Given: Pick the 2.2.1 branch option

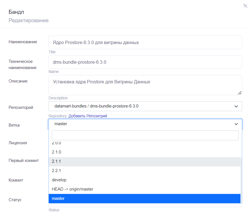Looking at the screenshot, I should tap(56, 171).
